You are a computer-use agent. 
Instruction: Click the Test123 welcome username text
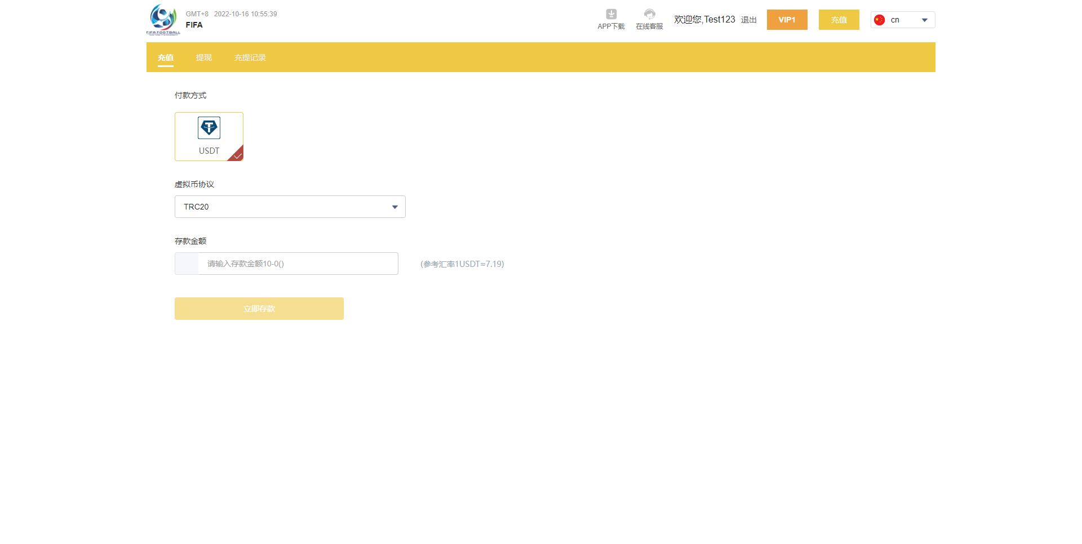pyautogui.click(x=719, y=20)
